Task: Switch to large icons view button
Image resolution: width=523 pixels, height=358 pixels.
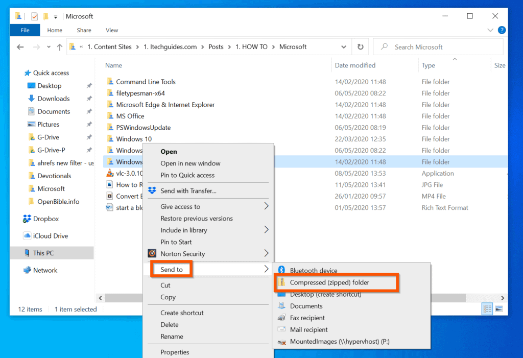Action: click(x=499, y=308)
